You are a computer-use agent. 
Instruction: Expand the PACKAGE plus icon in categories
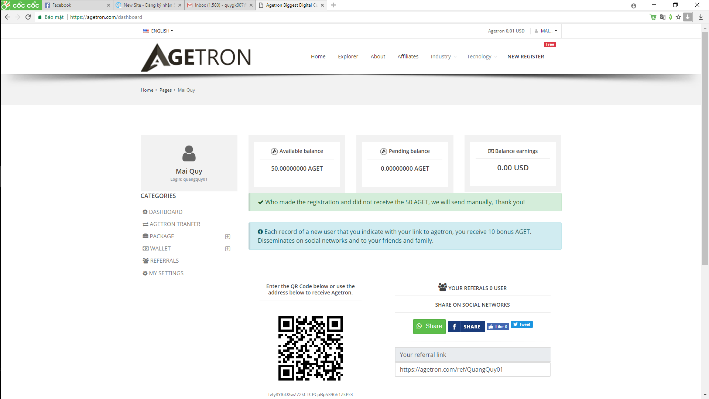(228, 236)
